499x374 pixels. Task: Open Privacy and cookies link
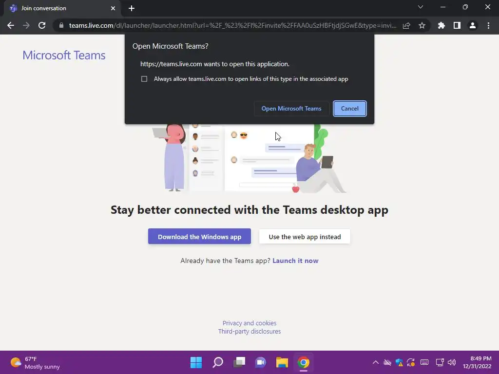[x=249, y=323]
